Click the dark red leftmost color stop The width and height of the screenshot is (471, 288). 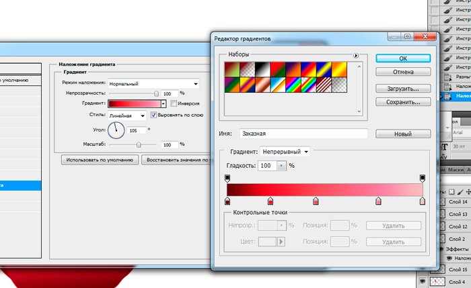tap(227, 201)
